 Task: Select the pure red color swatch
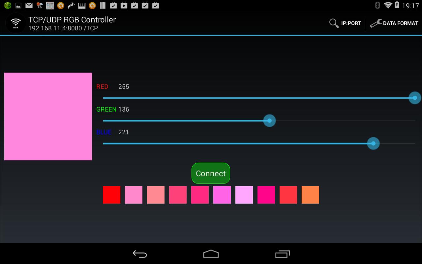[111, 195]
